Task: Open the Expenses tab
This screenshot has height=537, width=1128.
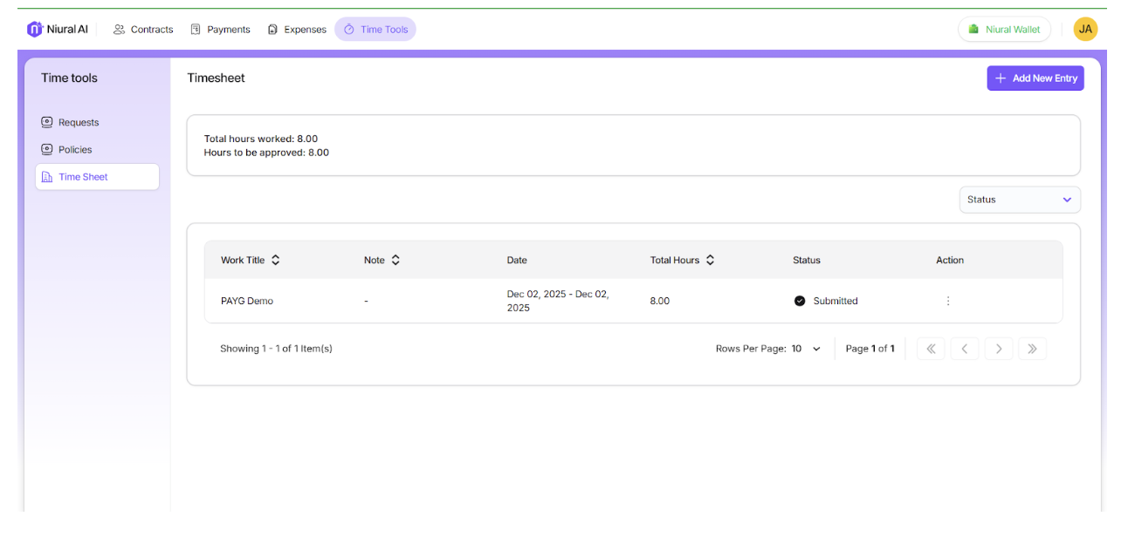Action: coord(297,30)
